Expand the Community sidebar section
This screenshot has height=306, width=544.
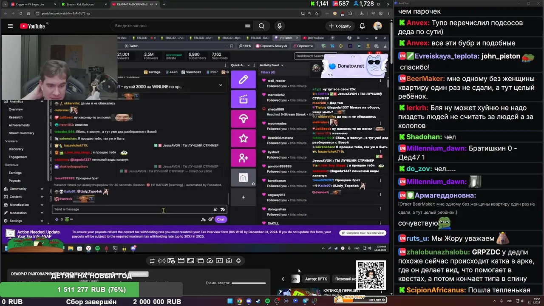(42, 189)
